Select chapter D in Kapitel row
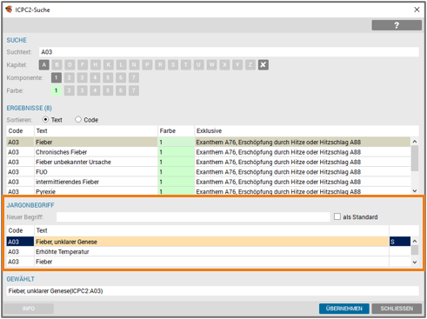Image resolution: width=427 pixels, height=319 pixels. point(70,64)
